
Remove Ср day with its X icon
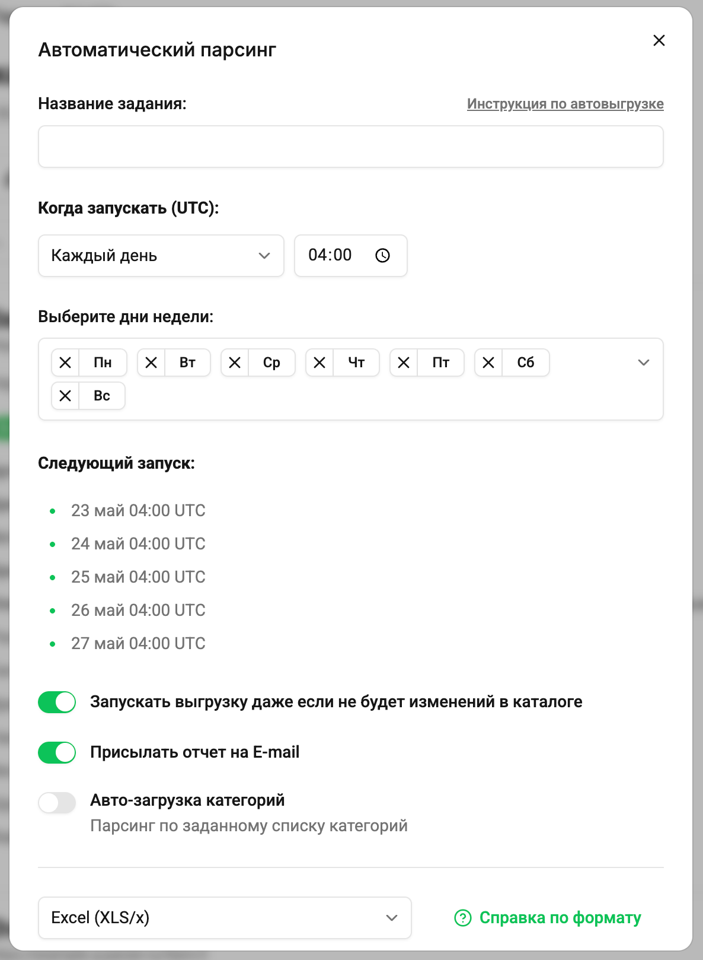(235, 363)
